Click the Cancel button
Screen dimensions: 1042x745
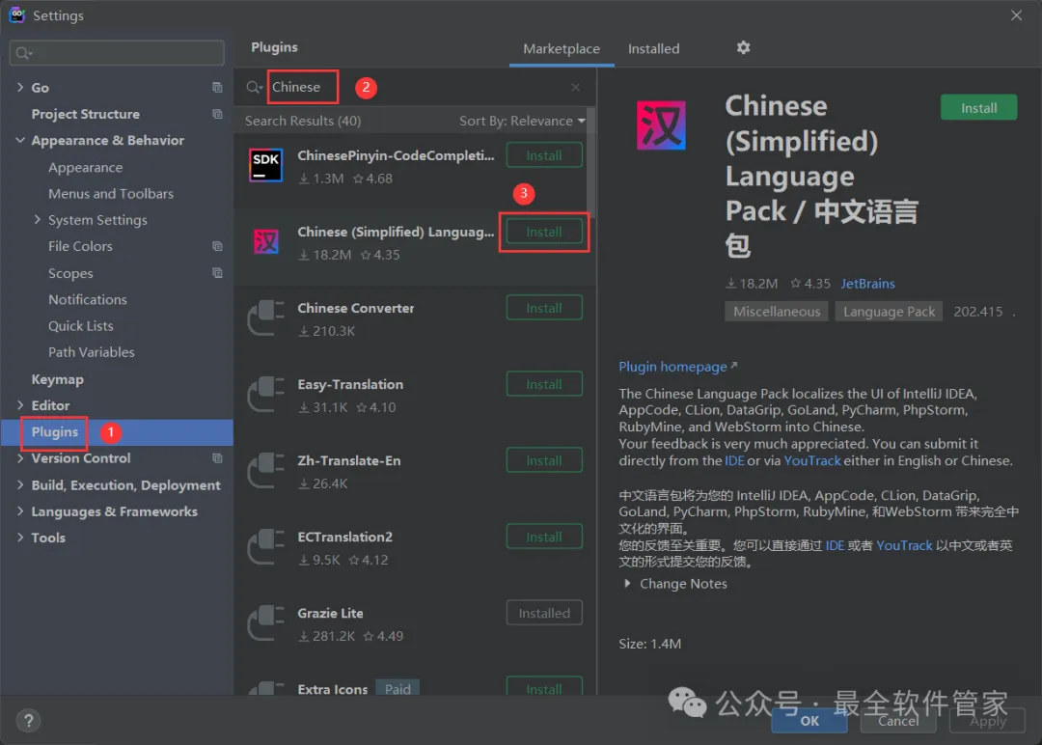coord(898,721)
